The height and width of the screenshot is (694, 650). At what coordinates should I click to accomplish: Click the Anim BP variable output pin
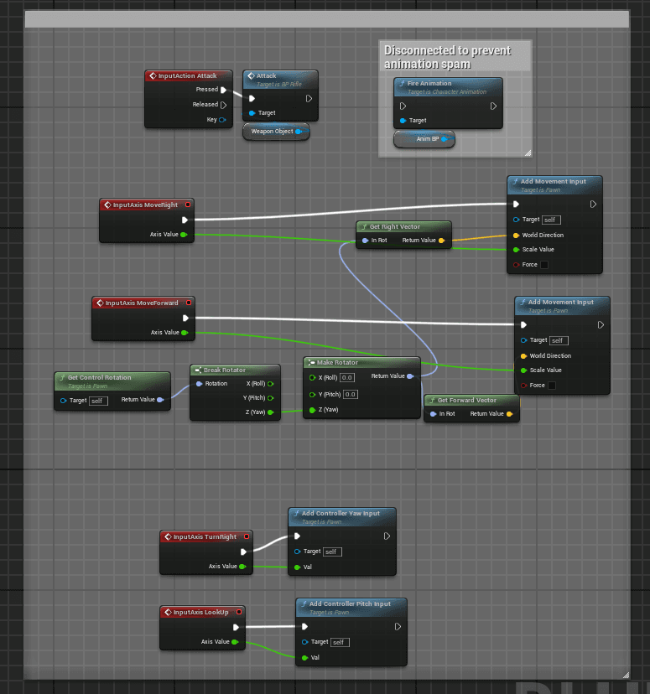click(x=445, y=139)
